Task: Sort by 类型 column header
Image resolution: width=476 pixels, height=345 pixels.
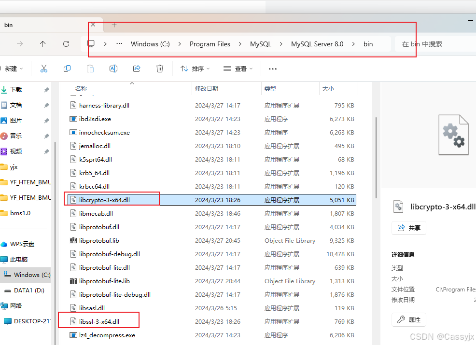Action: click(270, 89)
